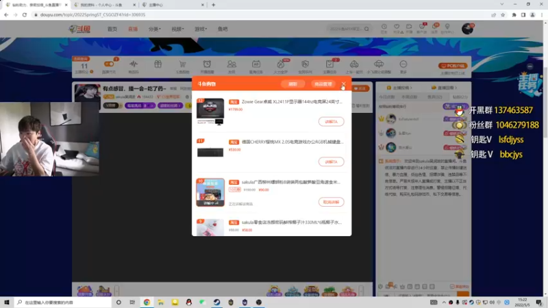
Task: Open the 斗鱼购物 shopping cart tool
Action: [x=182, y=66]
